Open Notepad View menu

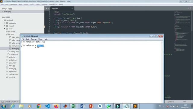tap(40, 39)
